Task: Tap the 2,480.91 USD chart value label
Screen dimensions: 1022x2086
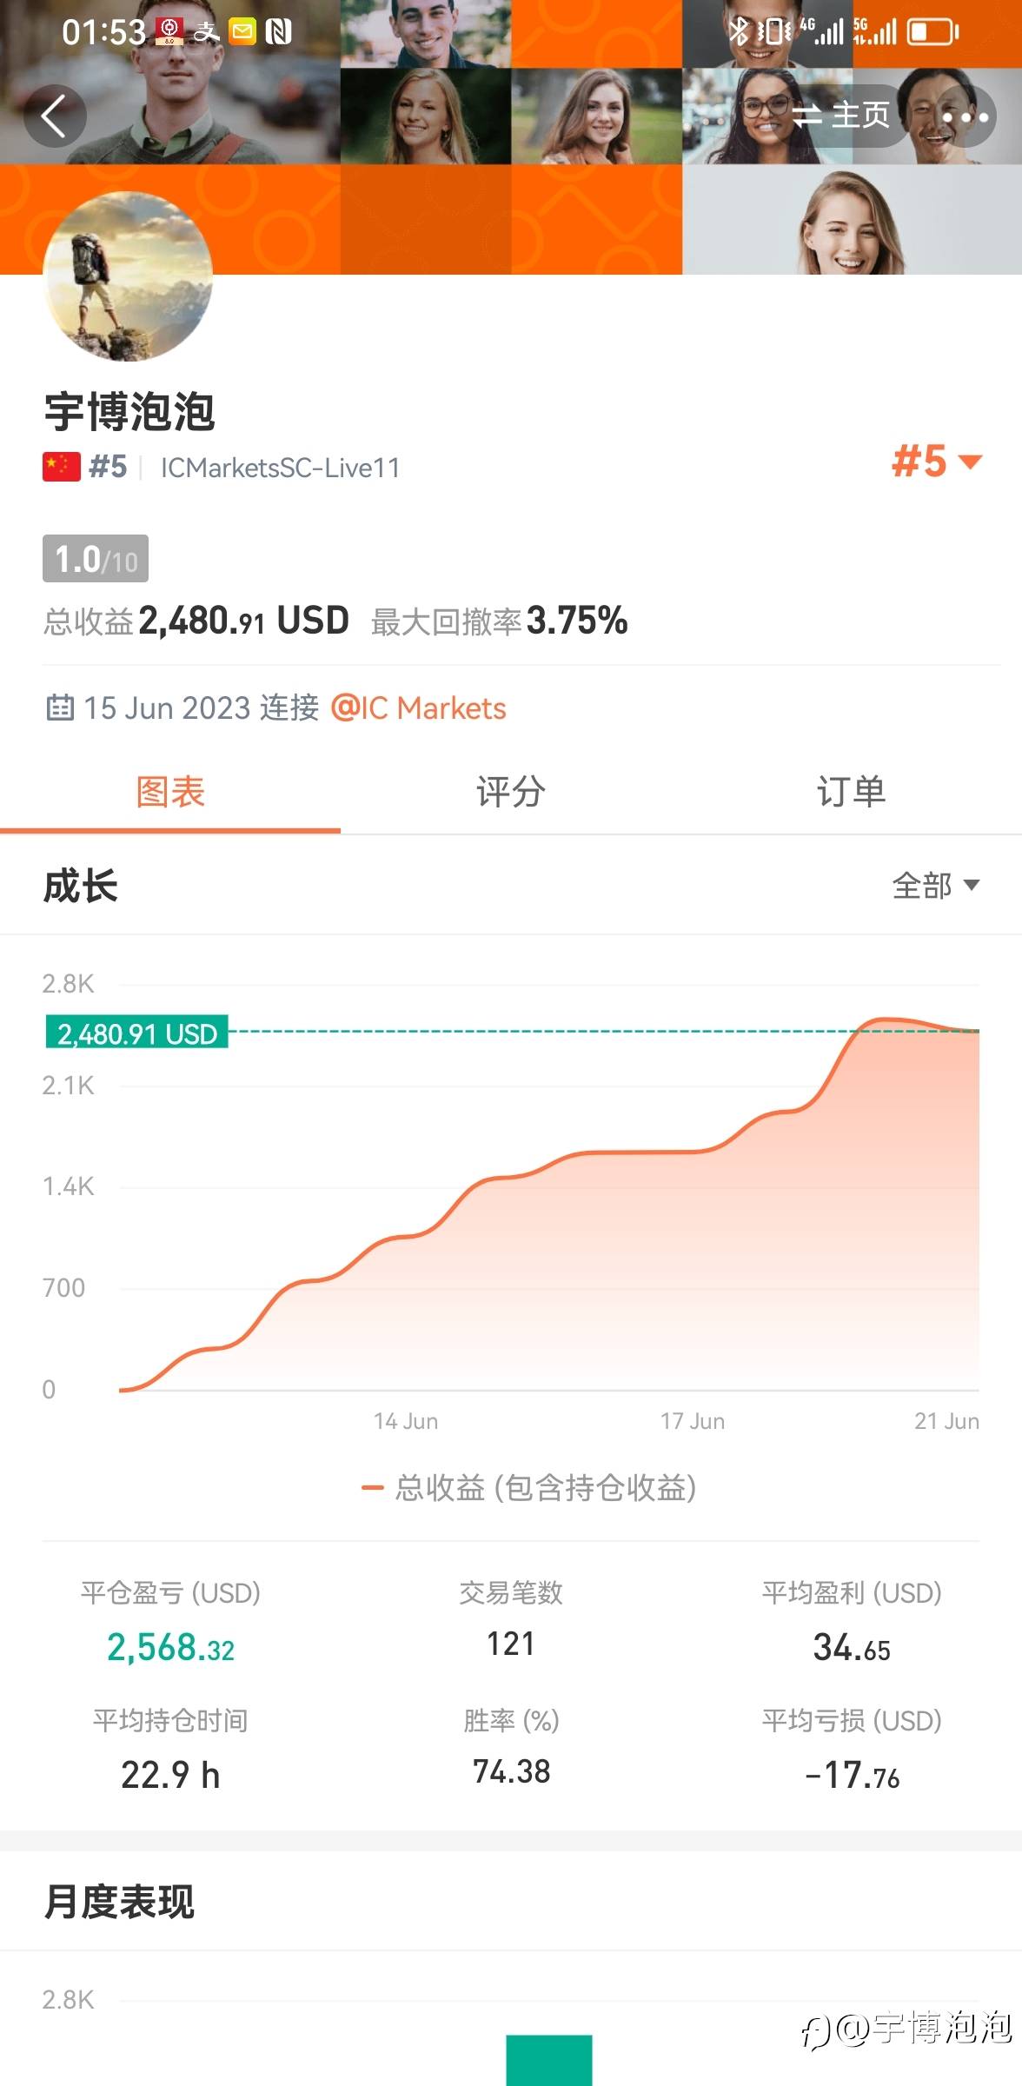Action: click(136, 1033)
